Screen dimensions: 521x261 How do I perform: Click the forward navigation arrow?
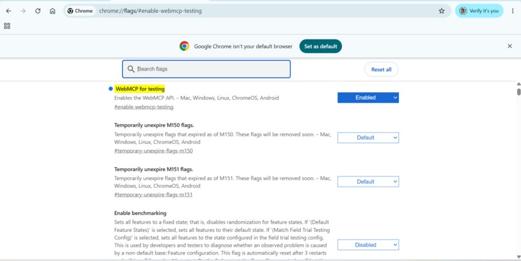point(23,11)
